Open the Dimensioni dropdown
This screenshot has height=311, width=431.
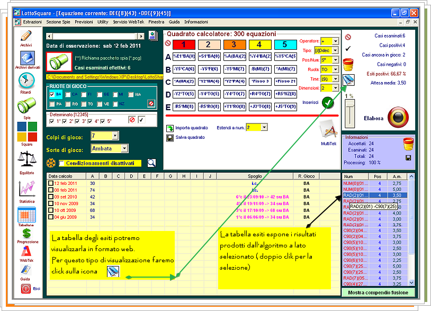point(335,88)
